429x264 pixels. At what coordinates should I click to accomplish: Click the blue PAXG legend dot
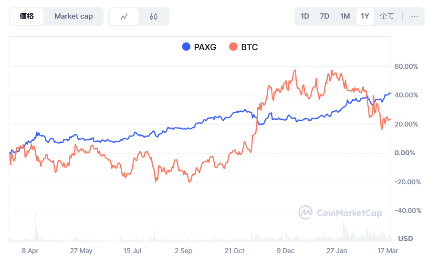click(x=186, y=47)
